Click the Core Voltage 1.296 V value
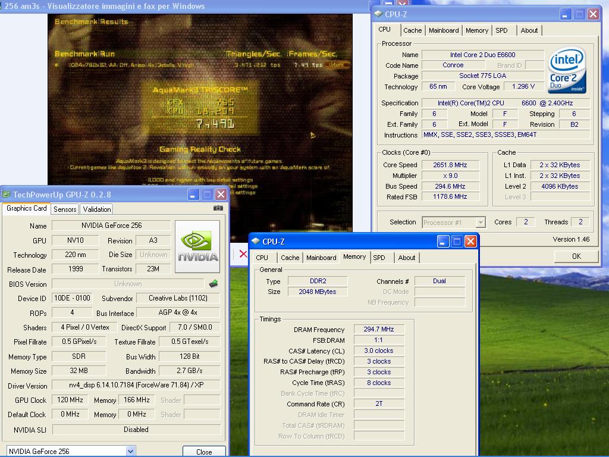The width and height of the screenshot is (609, 457). pos(523,86)
